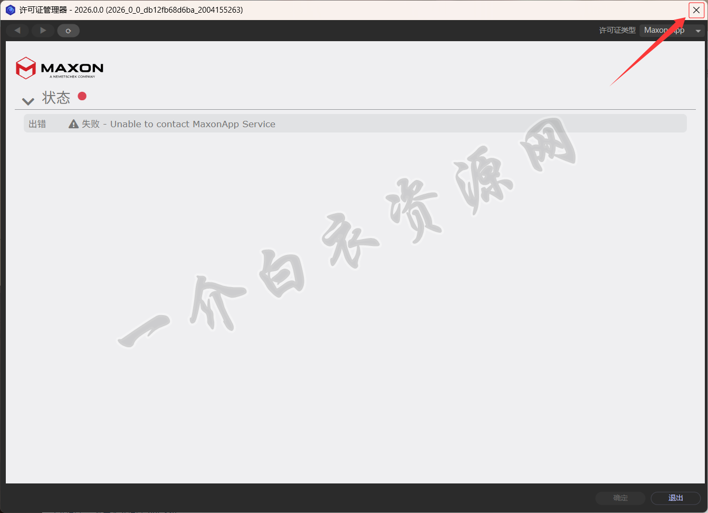Click the 'Unable to contact MaxonApp Service' message
The image size is (708, 513).
point(193,124)
